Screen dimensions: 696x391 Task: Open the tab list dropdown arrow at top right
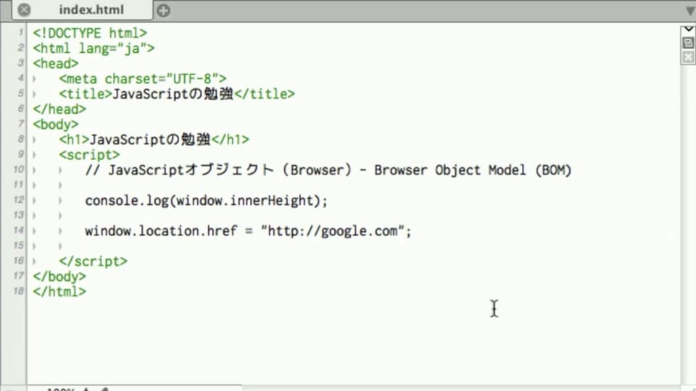coord(690,11)
